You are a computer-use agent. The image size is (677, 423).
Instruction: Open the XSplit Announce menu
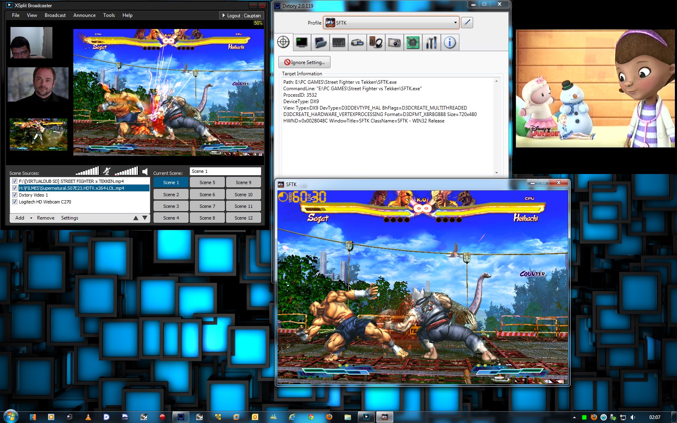point(85,15)
